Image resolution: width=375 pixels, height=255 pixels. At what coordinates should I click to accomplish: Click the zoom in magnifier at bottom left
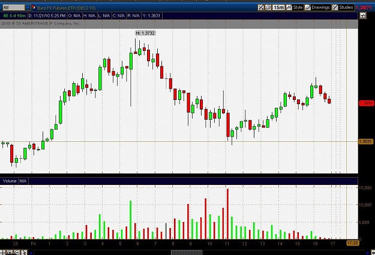(x=10, y=252)
